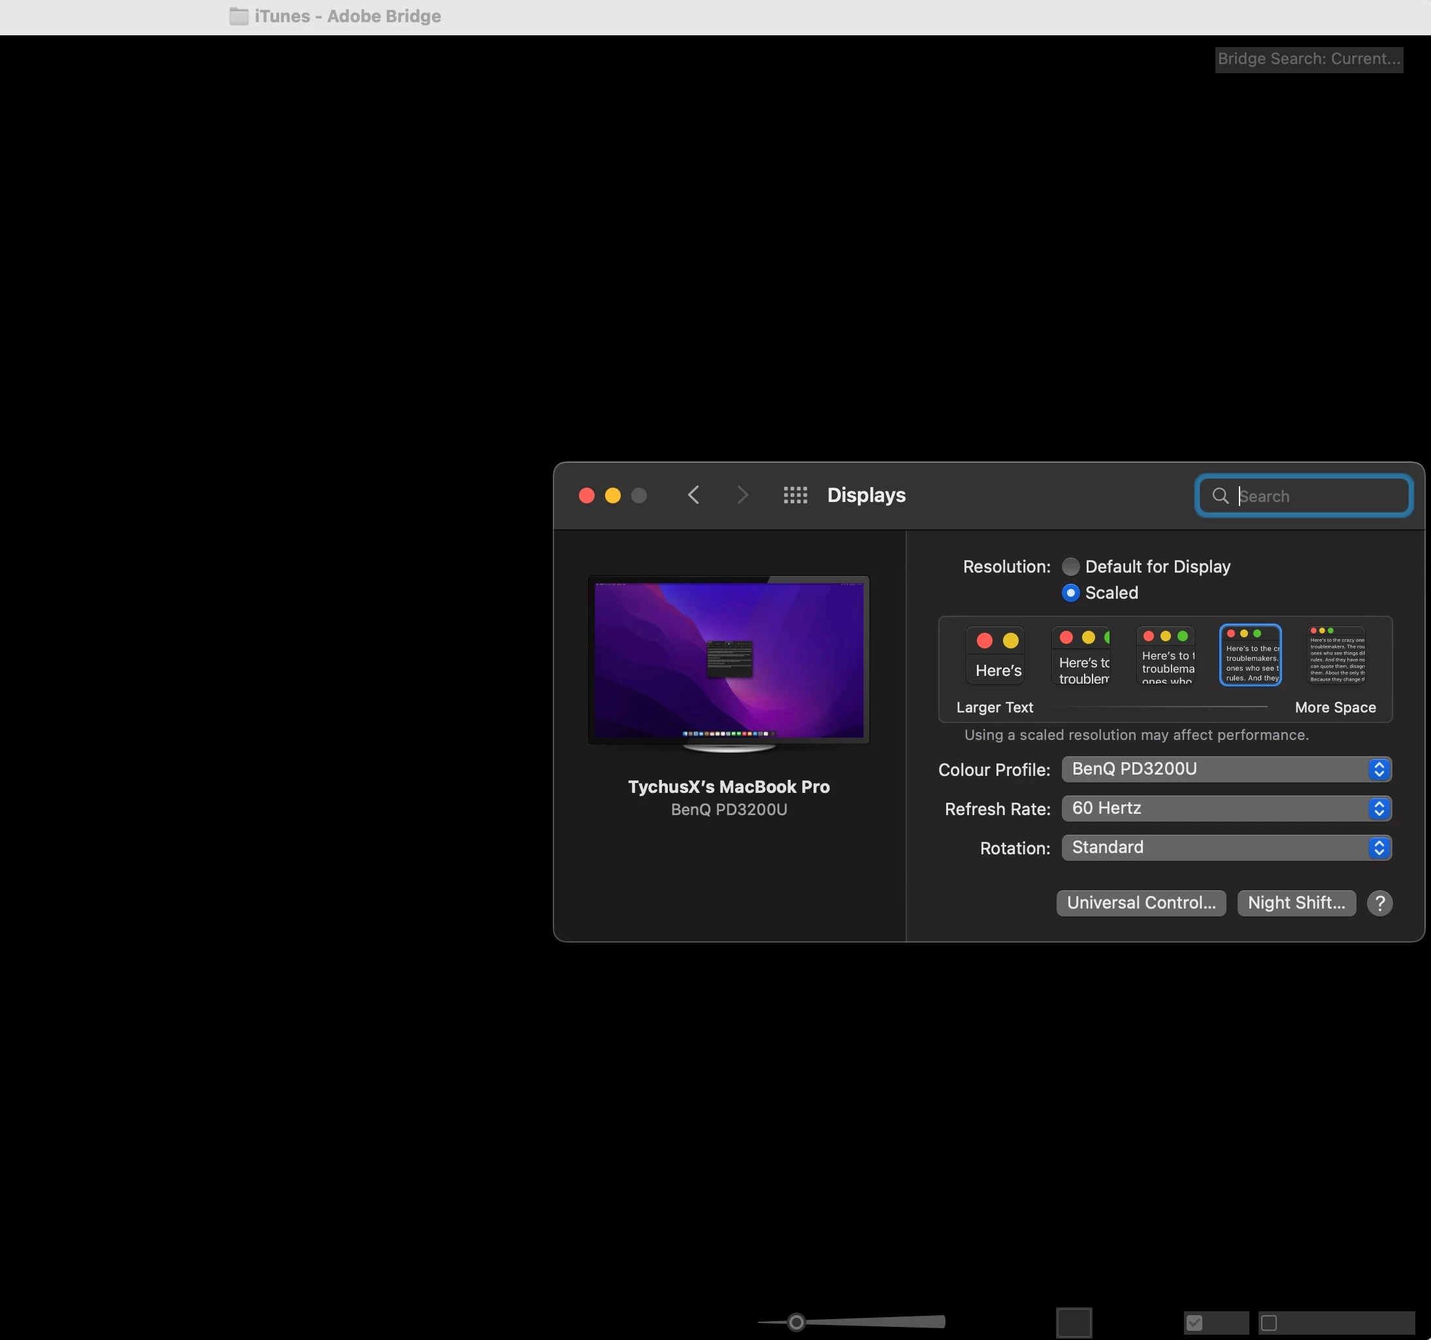Select Default for Display radio button

(x=1070, y=567)
